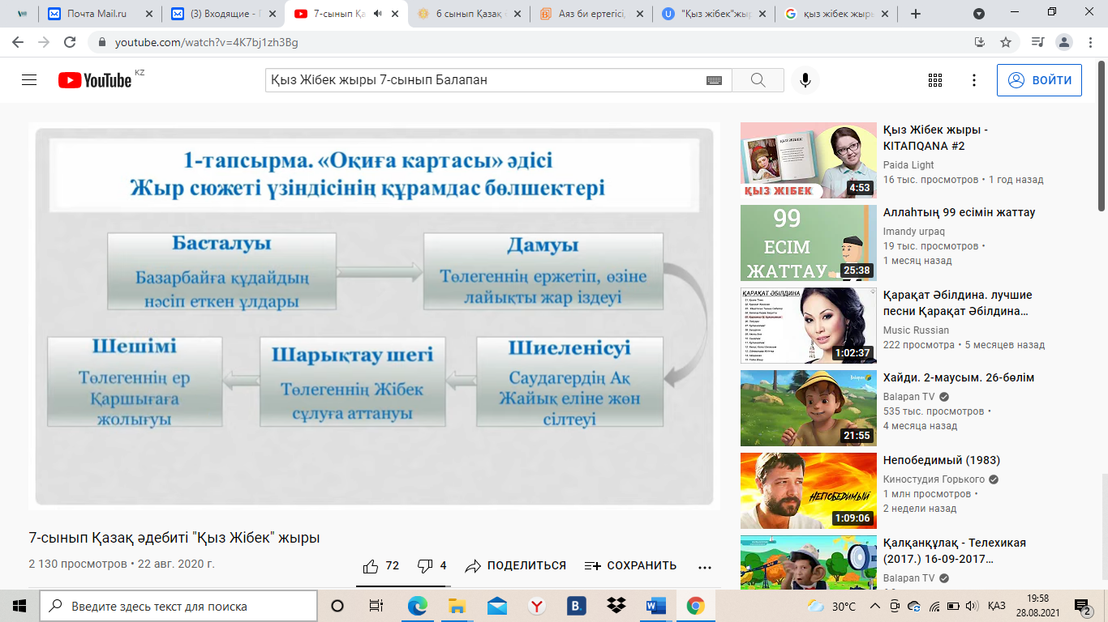The width and height of the screenshot is (1108, 622).
Task: Open the YouTube apps grid
Action: [934, 80]
